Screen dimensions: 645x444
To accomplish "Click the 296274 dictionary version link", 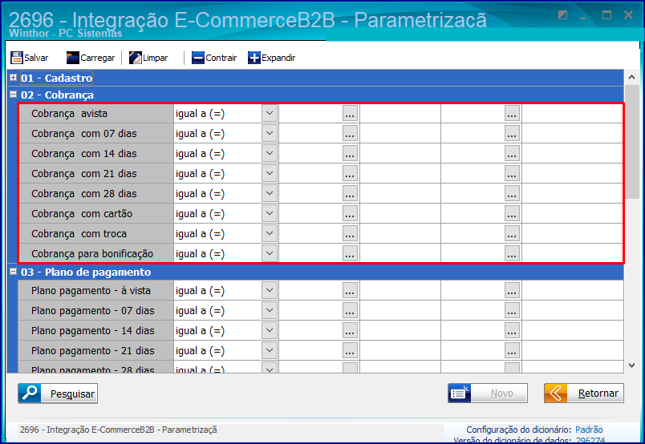I will (590, 440).
